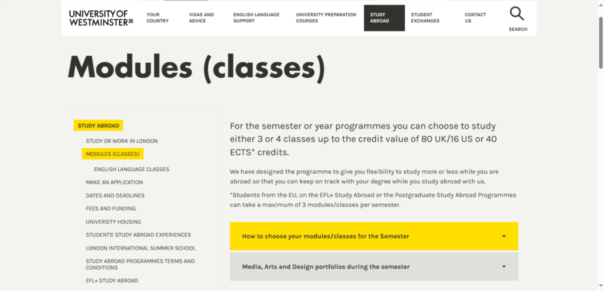Open Study or Work in London link
This screenshot has width=604, height=291.
(122, 141)
